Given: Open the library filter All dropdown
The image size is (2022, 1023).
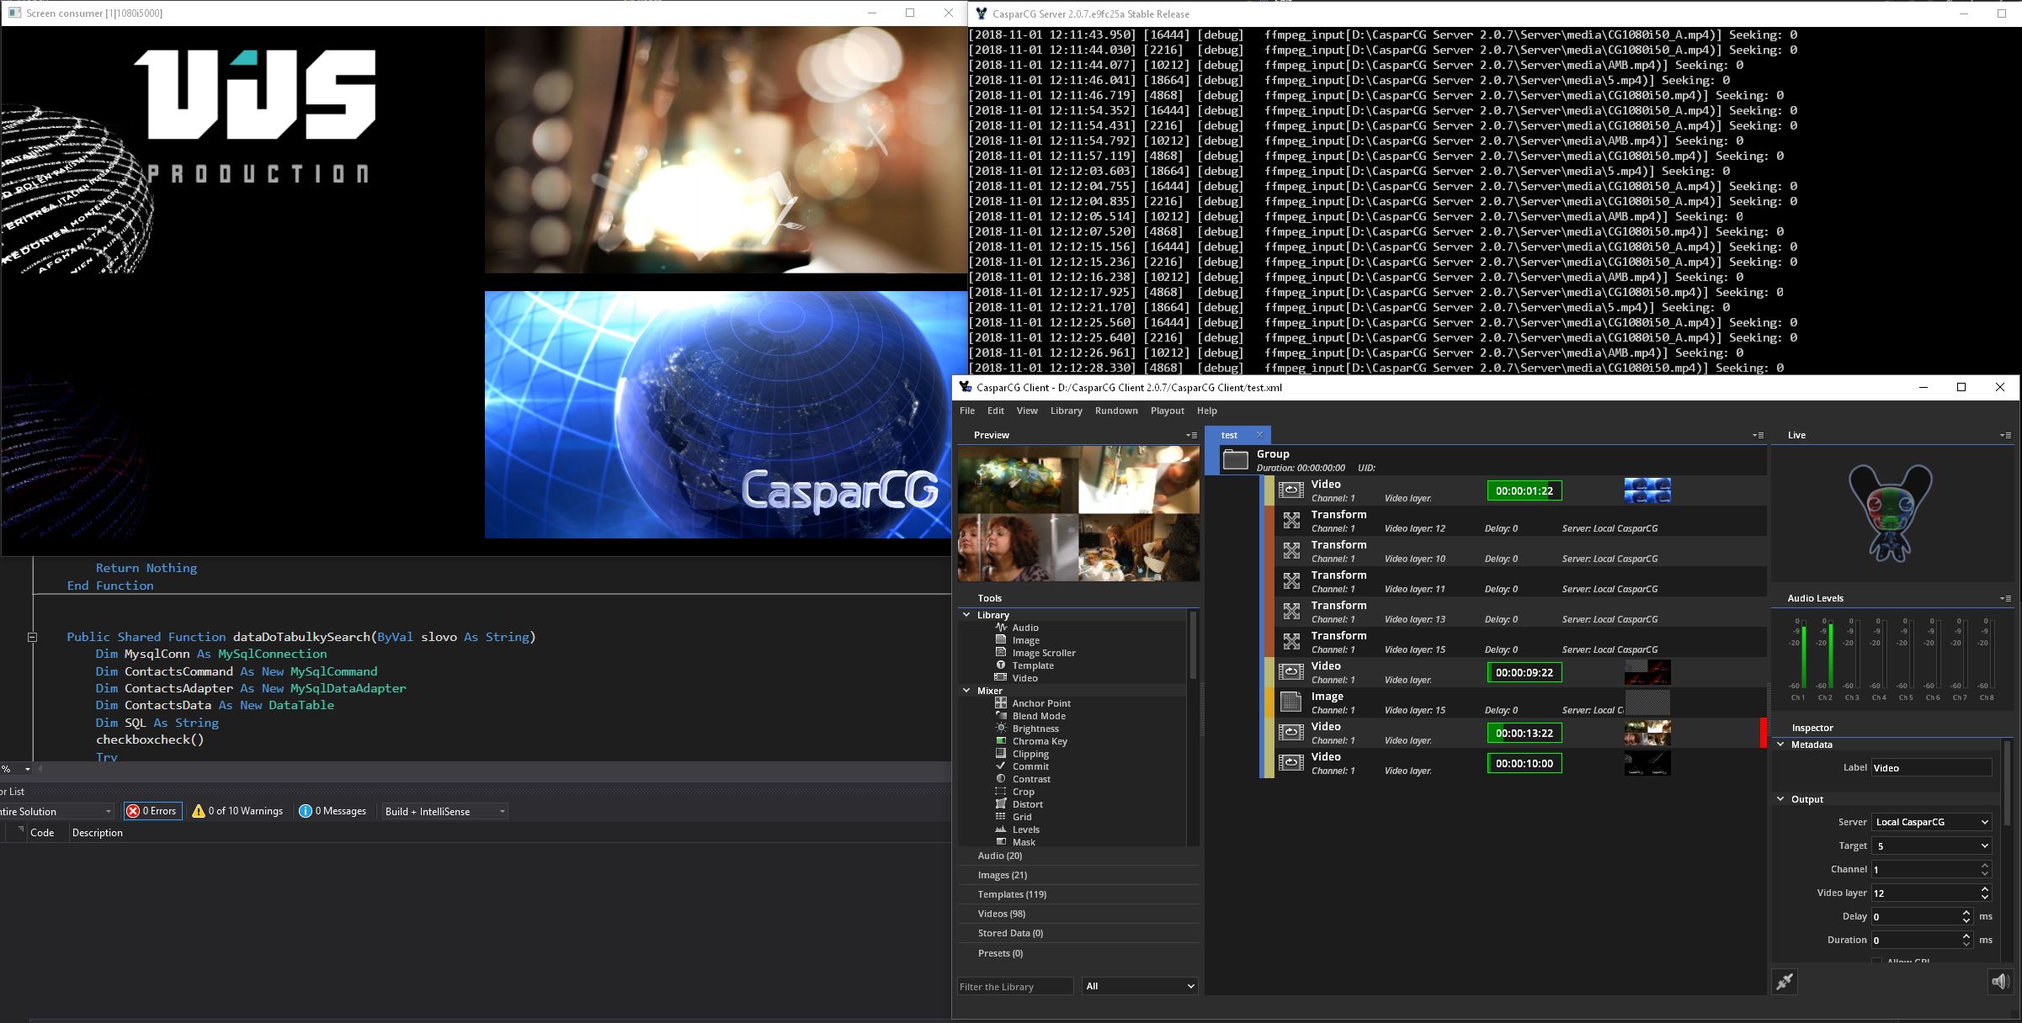Looking at the screenshot, I should (x=1140, y=986).
